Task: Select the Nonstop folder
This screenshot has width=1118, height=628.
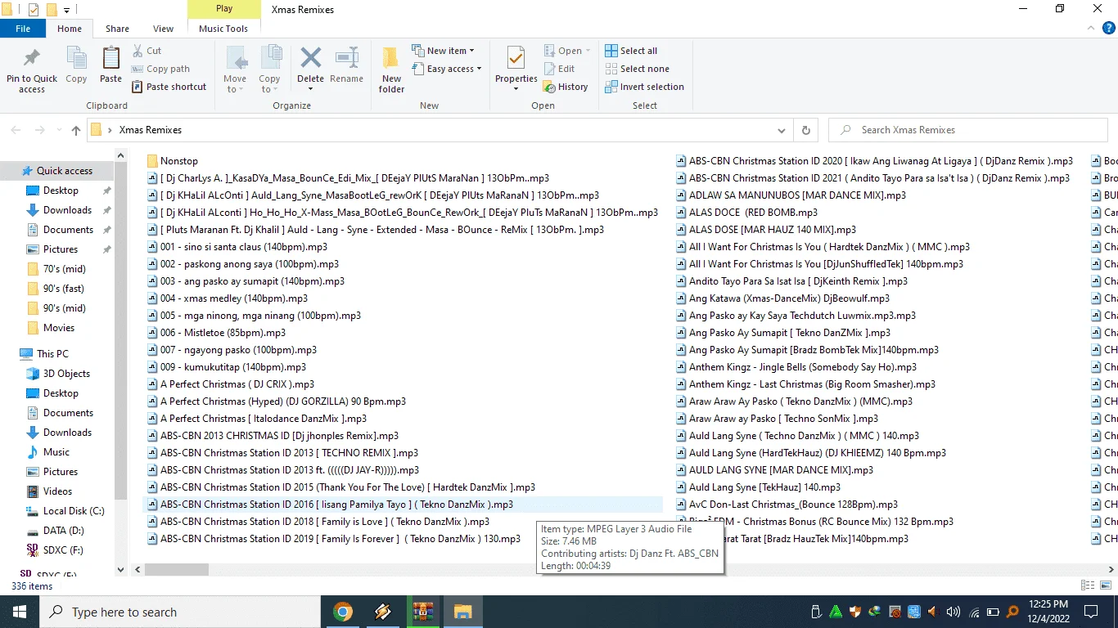Action: tap(173, 161)
